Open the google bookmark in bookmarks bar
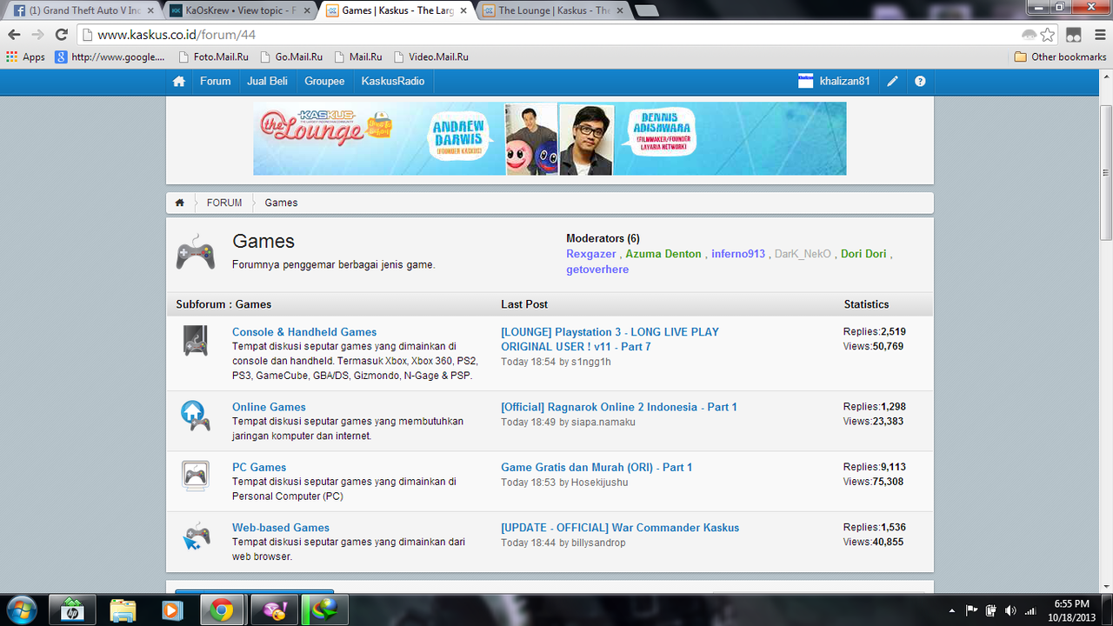 (110, 57)
